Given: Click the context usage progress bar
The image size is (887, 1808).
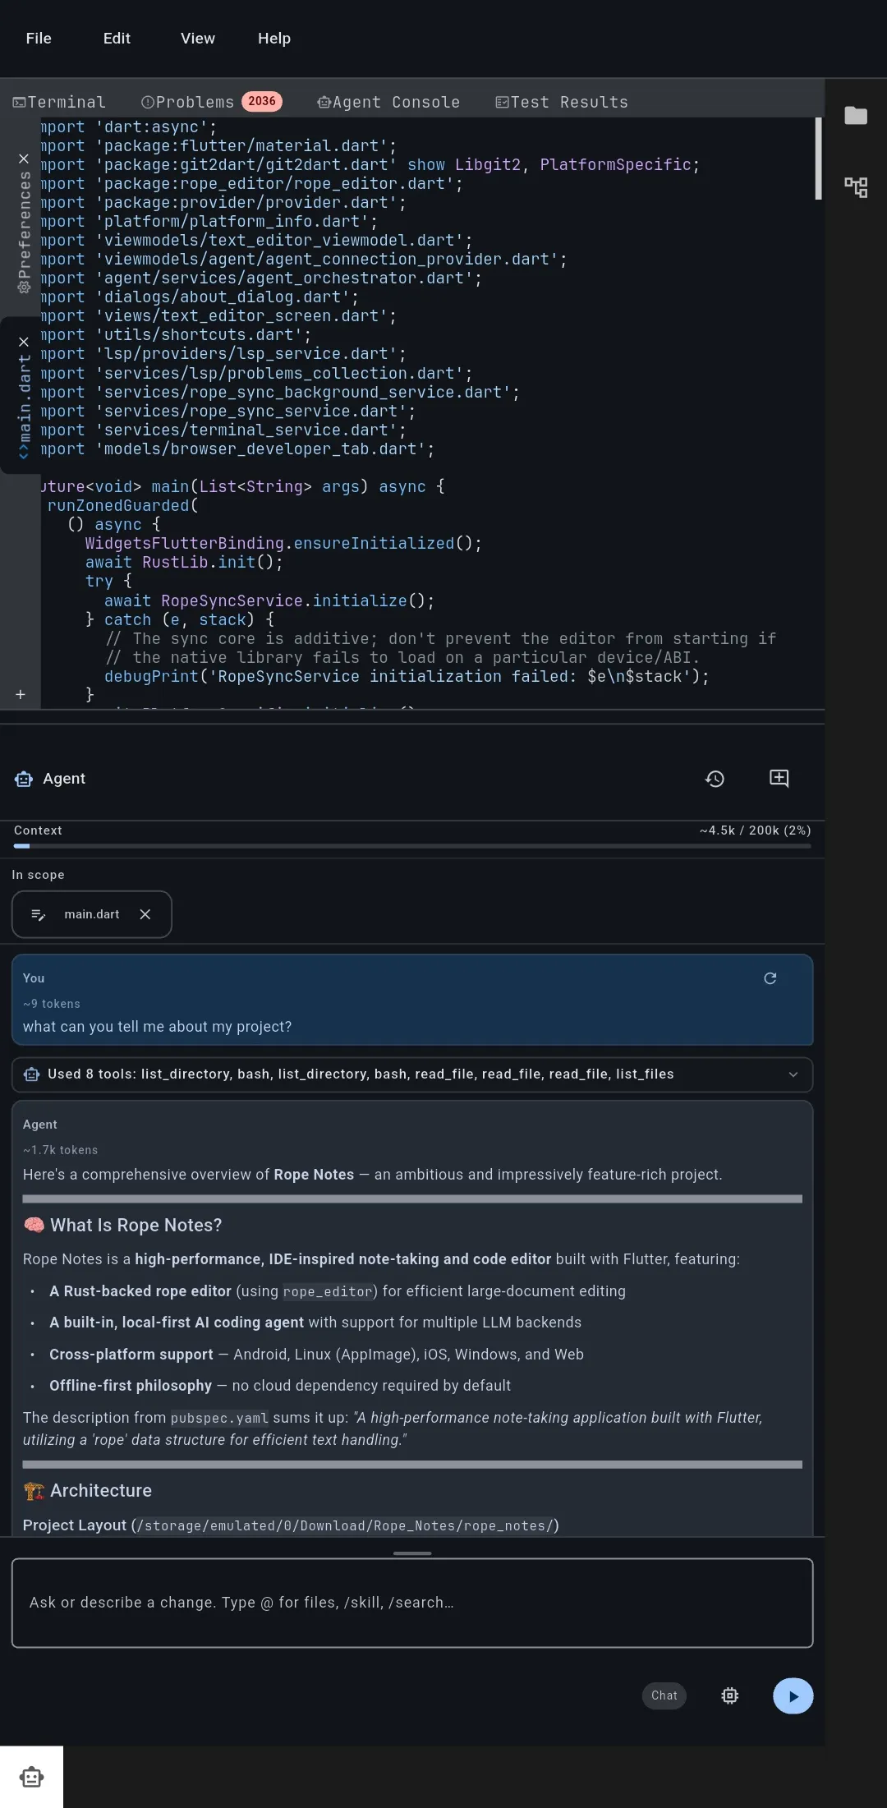Looking at the screenshot, I should (x=412, y=845).
